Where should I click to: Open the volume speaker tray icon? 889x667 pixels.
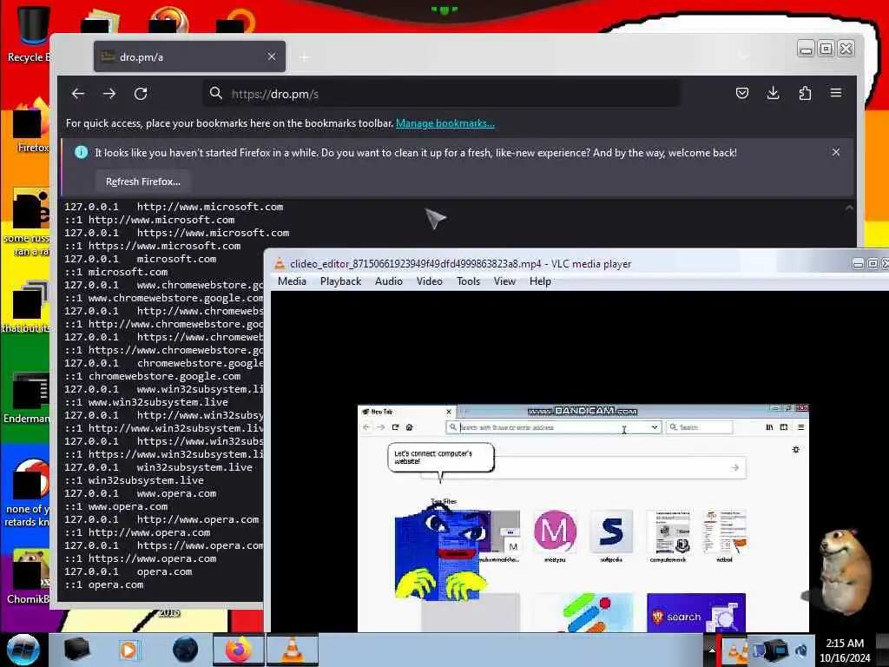[801, 650]
